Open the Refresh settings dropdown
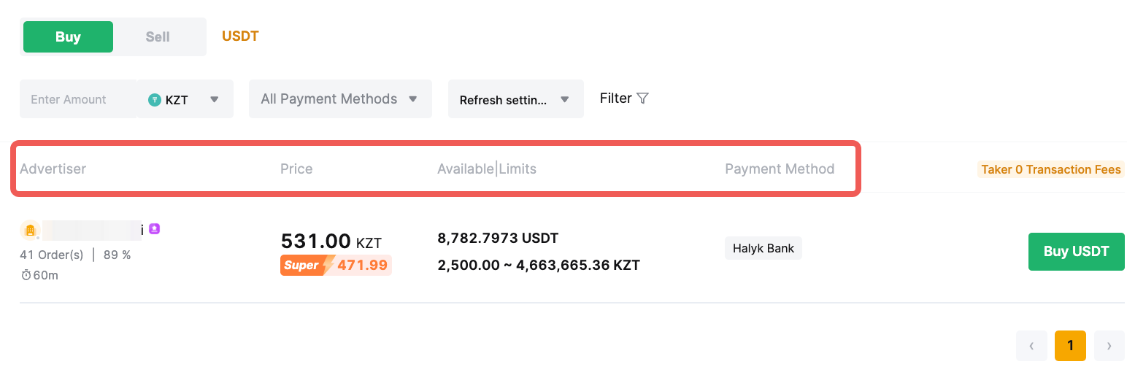This screenshot has height=375, width=1127. point(515,100)
